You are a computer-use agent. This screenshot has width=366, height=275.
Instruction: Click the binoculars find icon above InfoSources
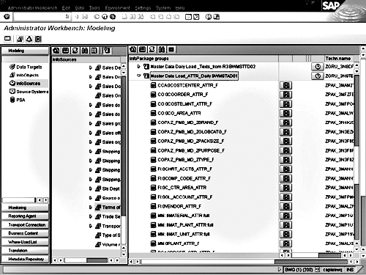(x=85, y=51)
